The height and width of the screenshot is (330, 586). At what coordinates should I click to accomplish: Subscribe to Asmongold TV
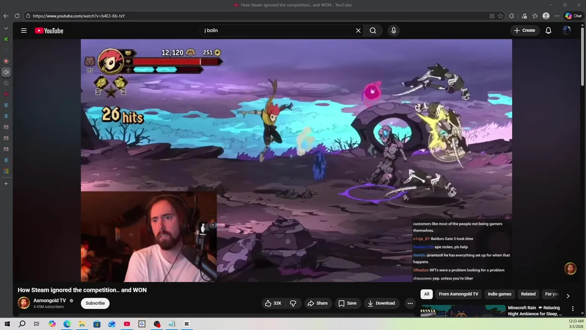(x=95, y=303)
